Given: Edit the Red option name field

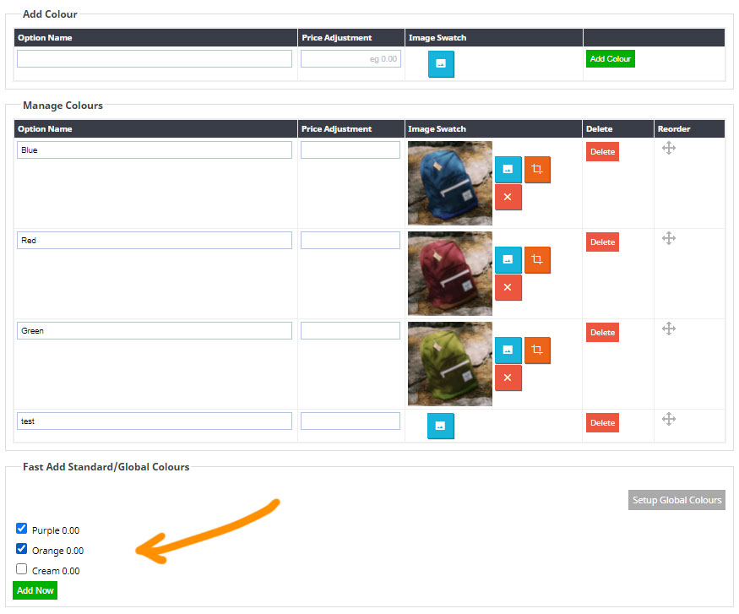Looking at the screenshot, I should [x=154, y=241].
